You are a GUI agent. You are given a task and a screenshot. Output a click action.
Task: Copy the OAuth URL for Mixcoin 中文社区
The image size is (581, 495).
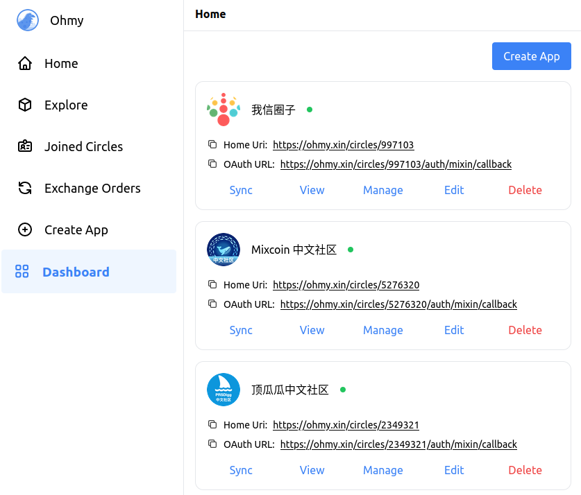pyautogui.click(x=212, y=304)
